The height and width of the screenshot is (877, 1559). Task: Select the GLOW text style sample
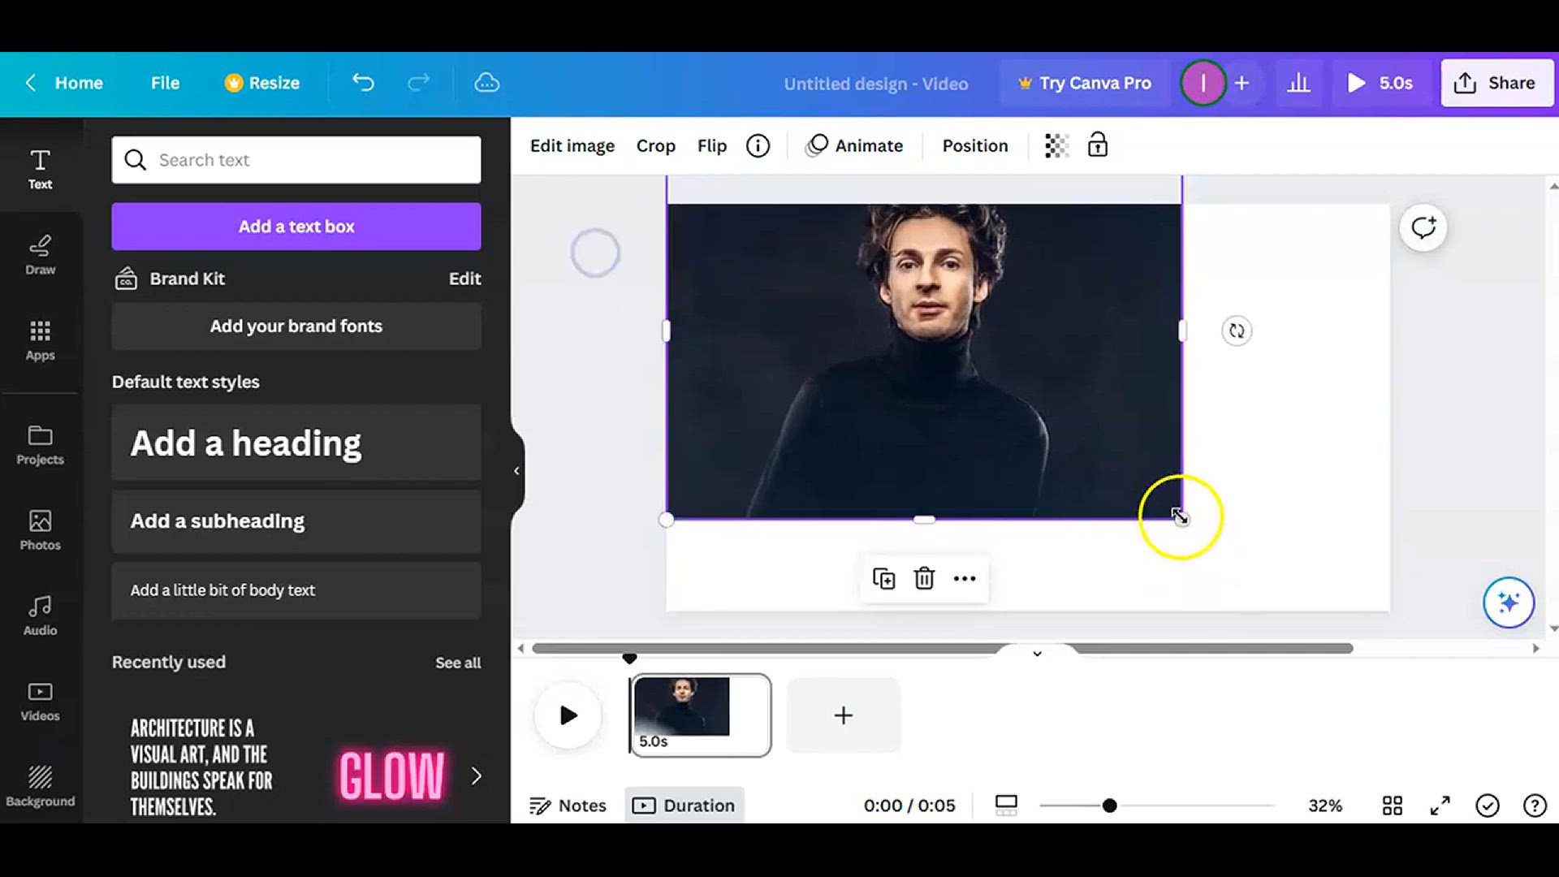(392, 776)
